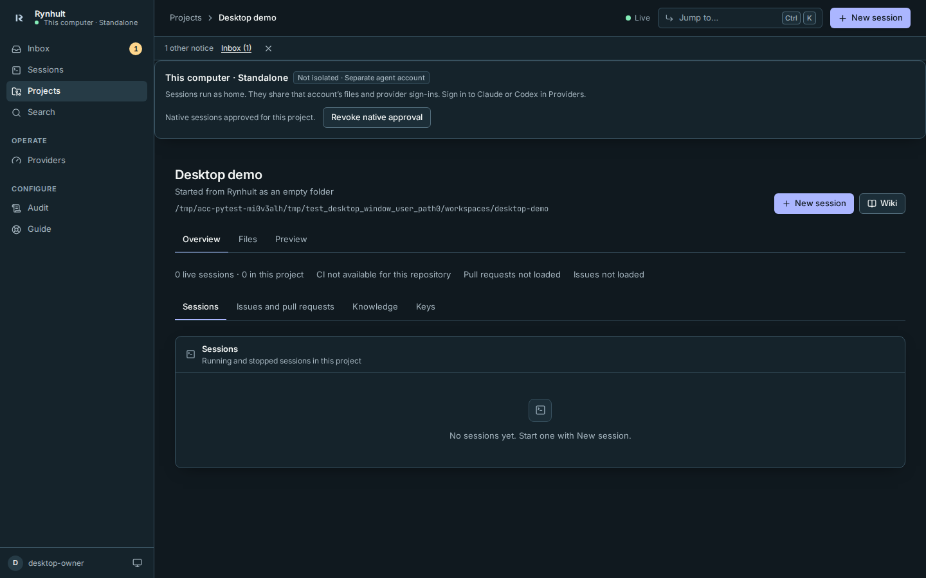Click Revoke native approval button
The width and height of the screenshot is (926, 578).
tap(377, 118)
